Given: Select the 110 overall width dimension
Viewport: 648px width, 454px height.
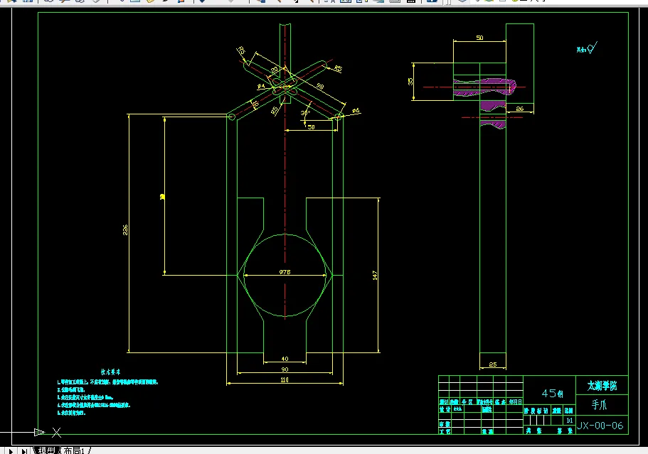Looking at the screenshot, I should pos(285,379).
